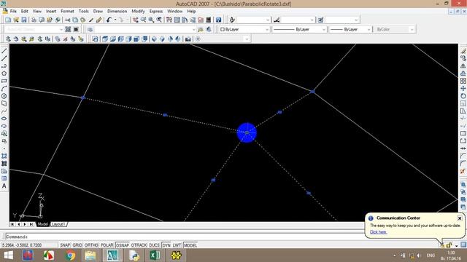Open the Draw menu

[98, 12]
